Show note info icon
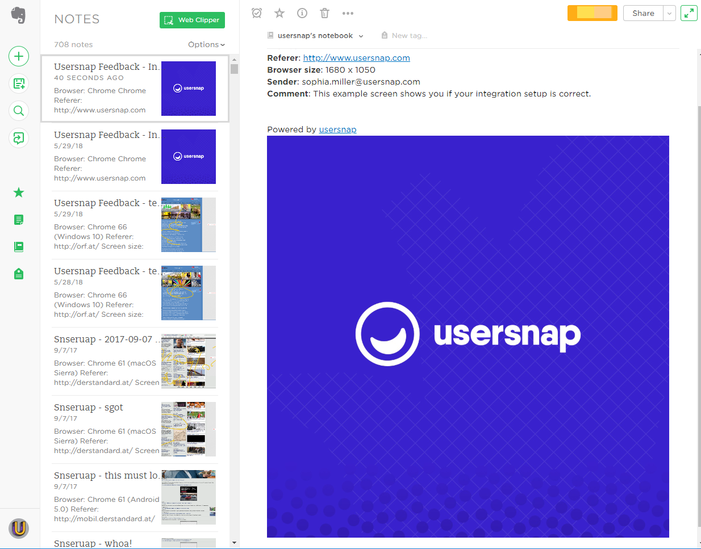The height and width of the screenshot is (549, 701). tap(302, 13)
